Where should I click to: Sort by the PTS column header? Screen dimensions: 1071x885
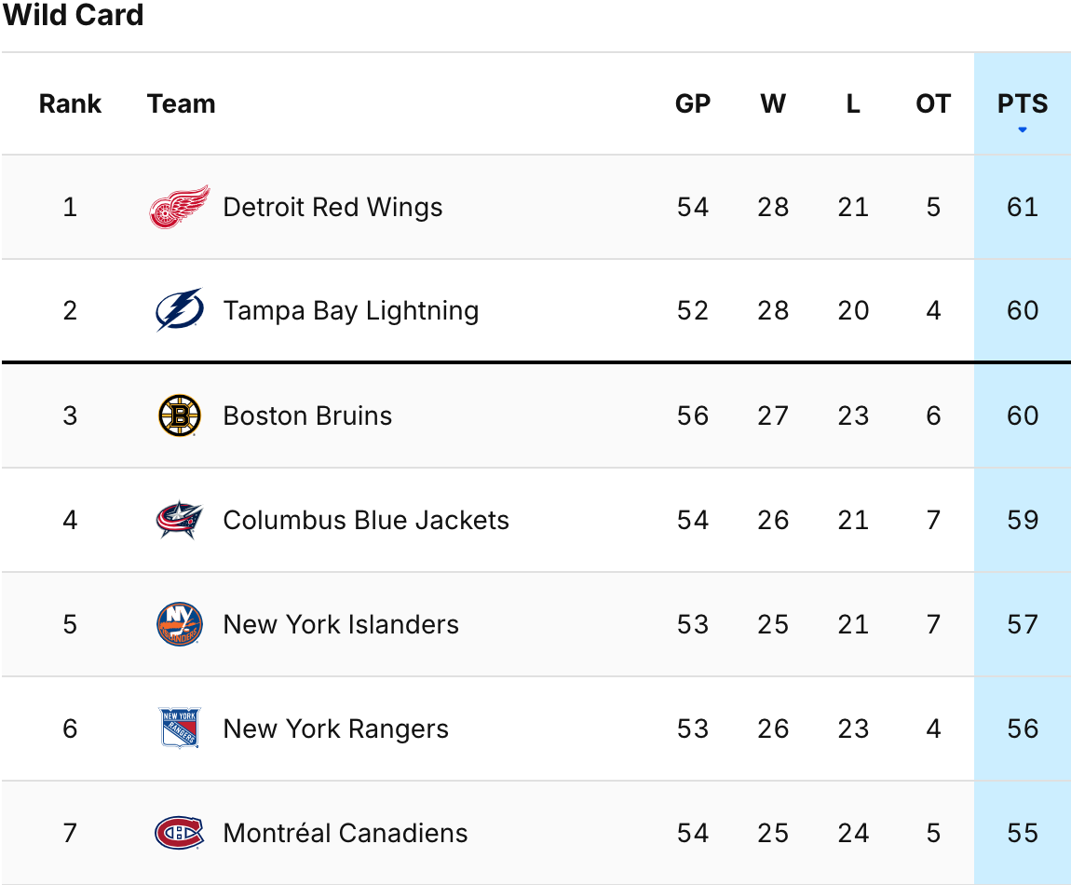[1022, 103]
